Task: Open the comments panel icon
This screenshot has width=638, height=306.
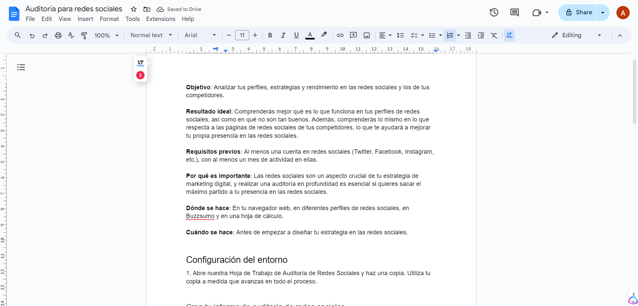Action: [x=514, y=13]
